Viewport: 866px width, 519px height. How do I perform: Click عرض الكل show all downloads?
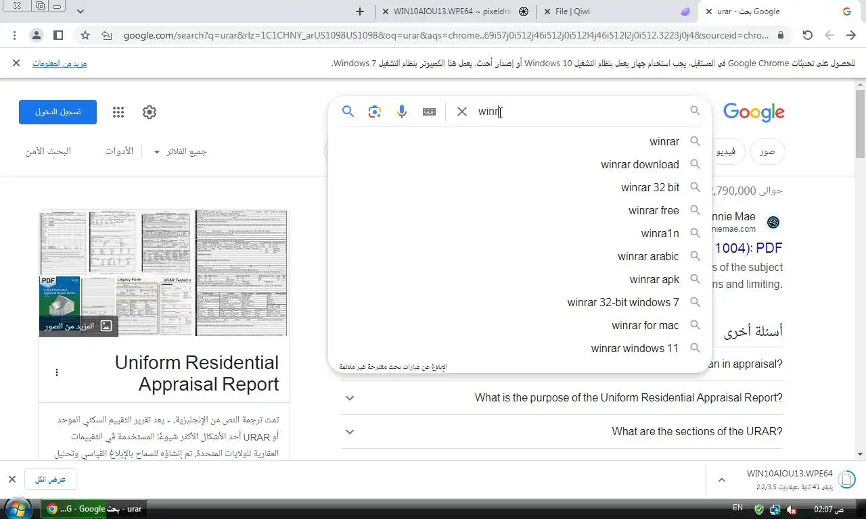point(51,479)
